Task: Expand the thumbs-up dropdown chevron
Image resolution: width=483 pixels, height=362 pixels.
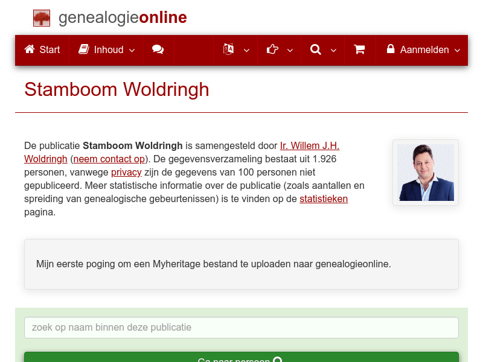Action: pos(289,51)
